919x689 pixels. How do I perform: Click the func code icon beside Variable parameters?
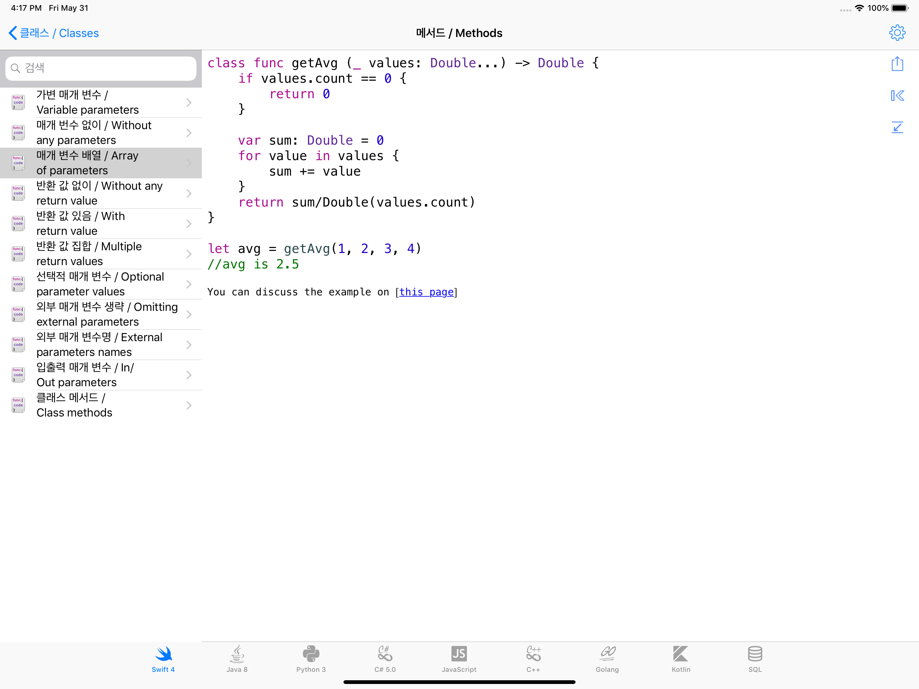coord(18,102)
